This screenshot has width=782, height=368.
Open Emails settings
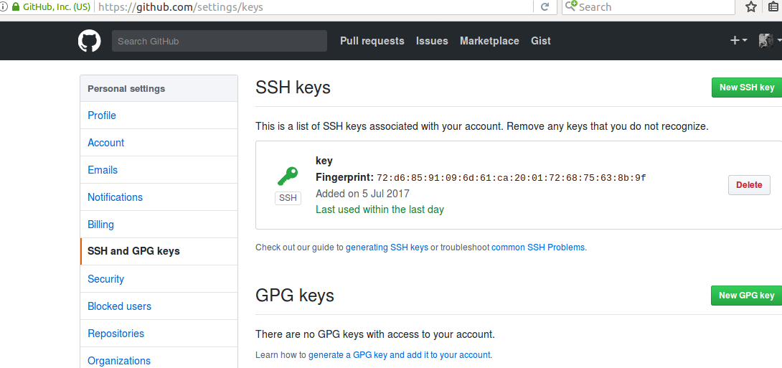159,170
